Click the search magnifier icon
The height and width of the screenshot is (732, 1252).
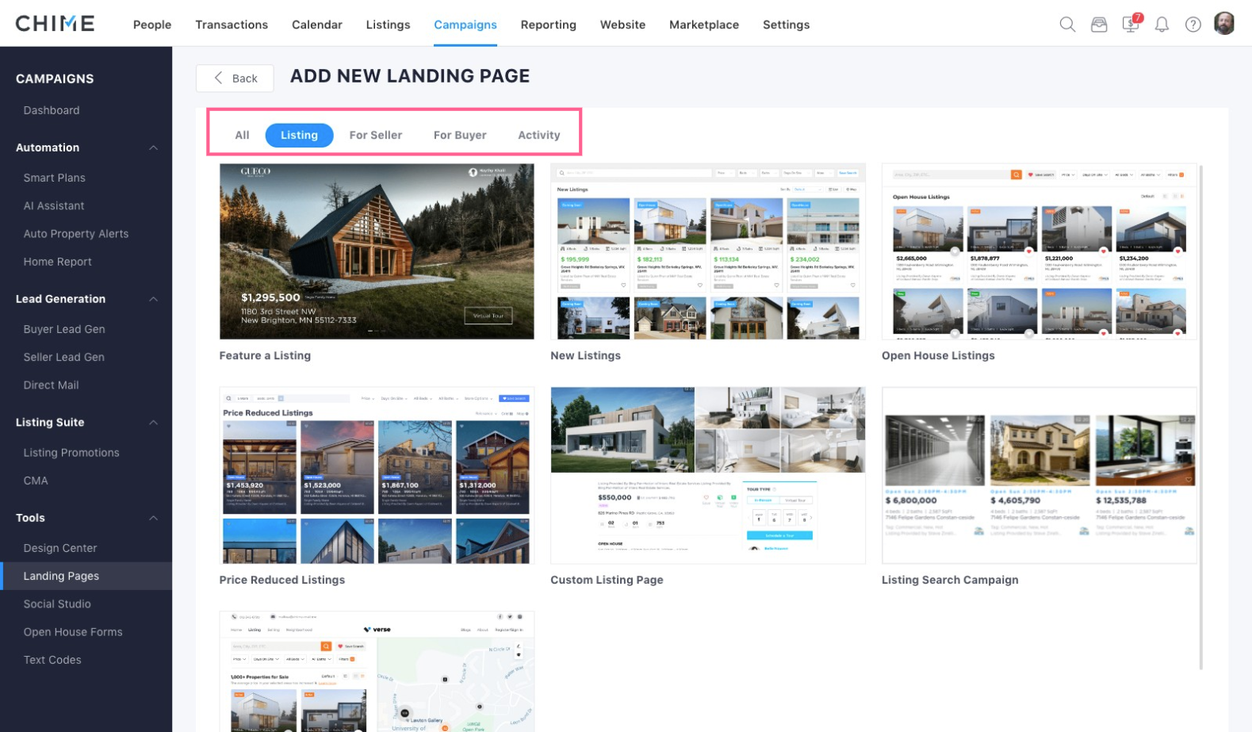point(1067,25)
